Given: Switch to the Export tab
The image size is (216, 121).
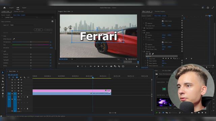Looking at the screenshot, I should pos(24,8).
